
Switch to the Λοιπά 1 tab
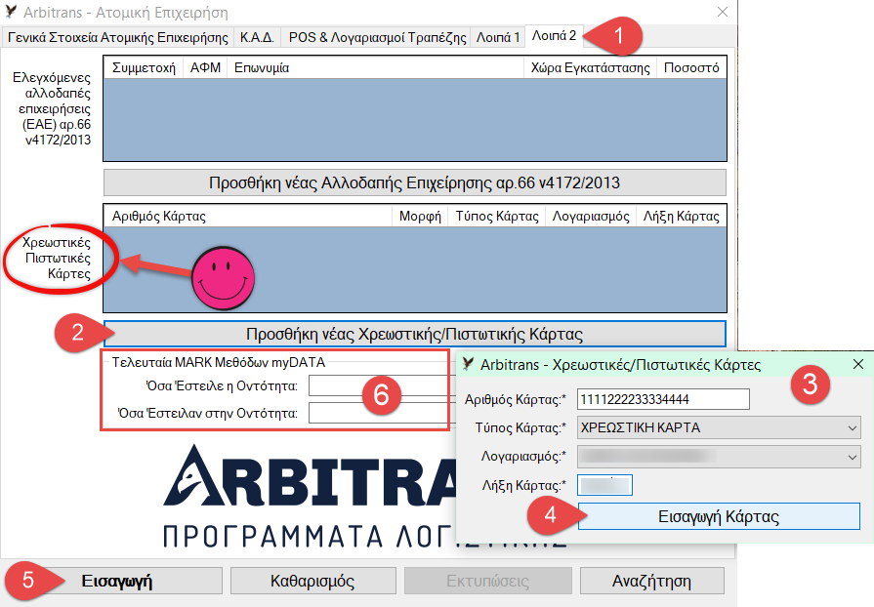(x=498, y=37)
